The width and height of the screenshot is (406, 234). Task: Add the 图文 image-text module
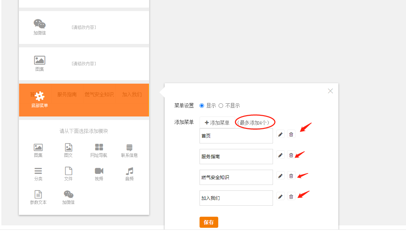tap(69, 150)
